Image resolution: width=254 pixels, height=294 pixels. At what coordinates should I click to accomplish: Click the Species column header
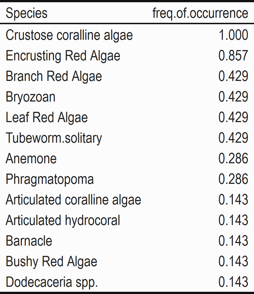(26, 13)
